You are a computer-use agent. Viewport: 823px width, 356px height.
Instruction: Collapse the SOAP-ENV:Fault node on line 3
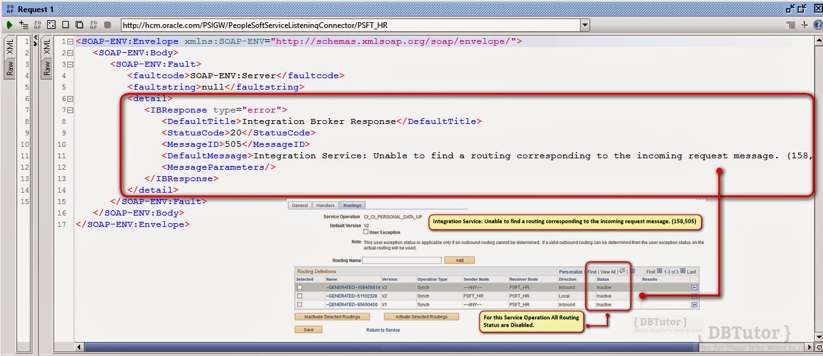pos(70,64)
